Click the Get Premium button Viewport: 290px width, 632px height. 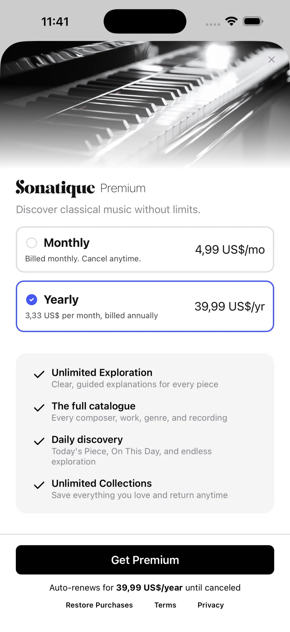[x=145, y=560]
